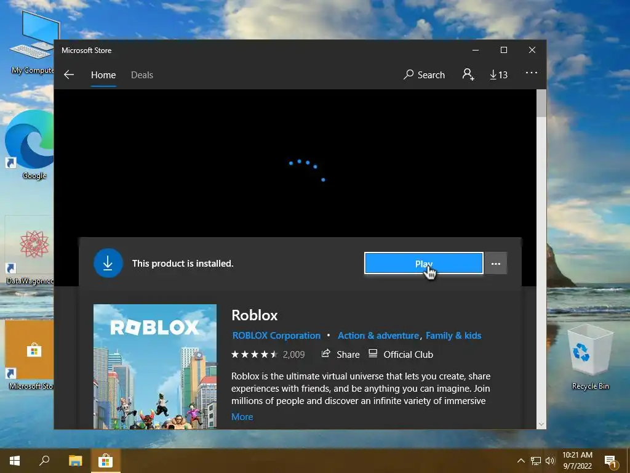Image resolution: width=630 pixels, height=473 pixels.
Task: Click the 'This product is installed.' text
Action: click(183, 264)
